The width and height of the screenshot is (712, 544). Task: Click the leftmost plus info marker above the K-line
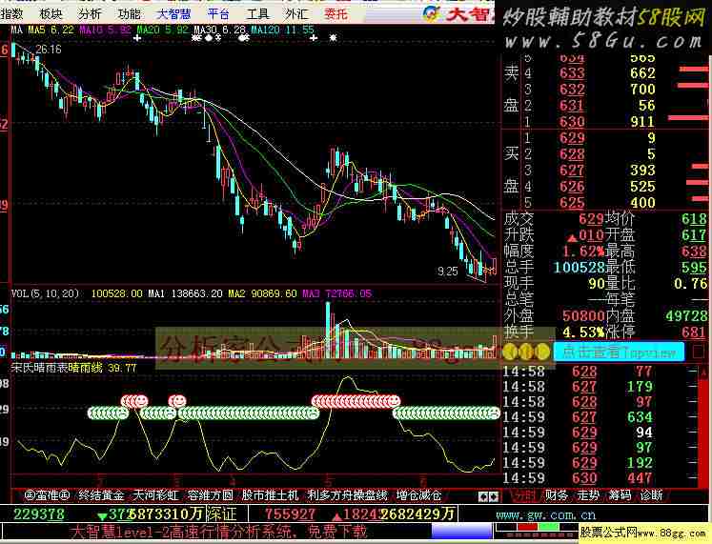pyautogui.click(x=137, y=38)
